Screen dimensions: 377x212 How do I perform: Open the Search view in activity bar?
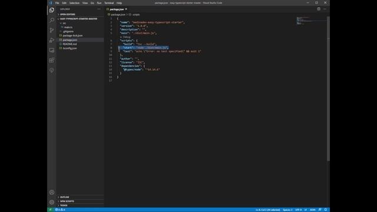tap(52, 20)
